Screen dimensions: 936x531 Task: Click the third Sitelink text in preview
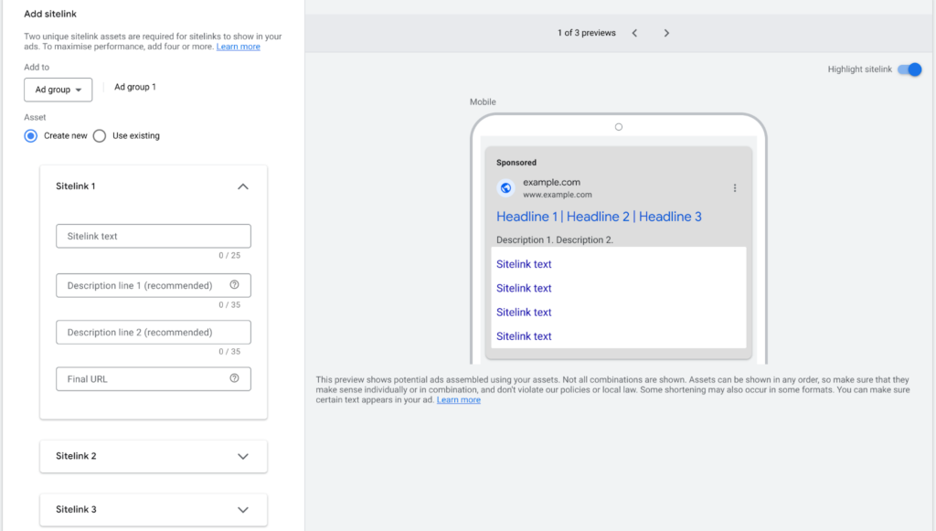pos(524,312)
